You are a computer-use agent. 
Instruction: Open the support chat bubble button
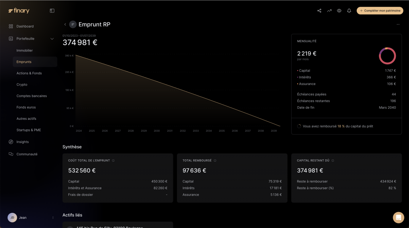(398, 218)
